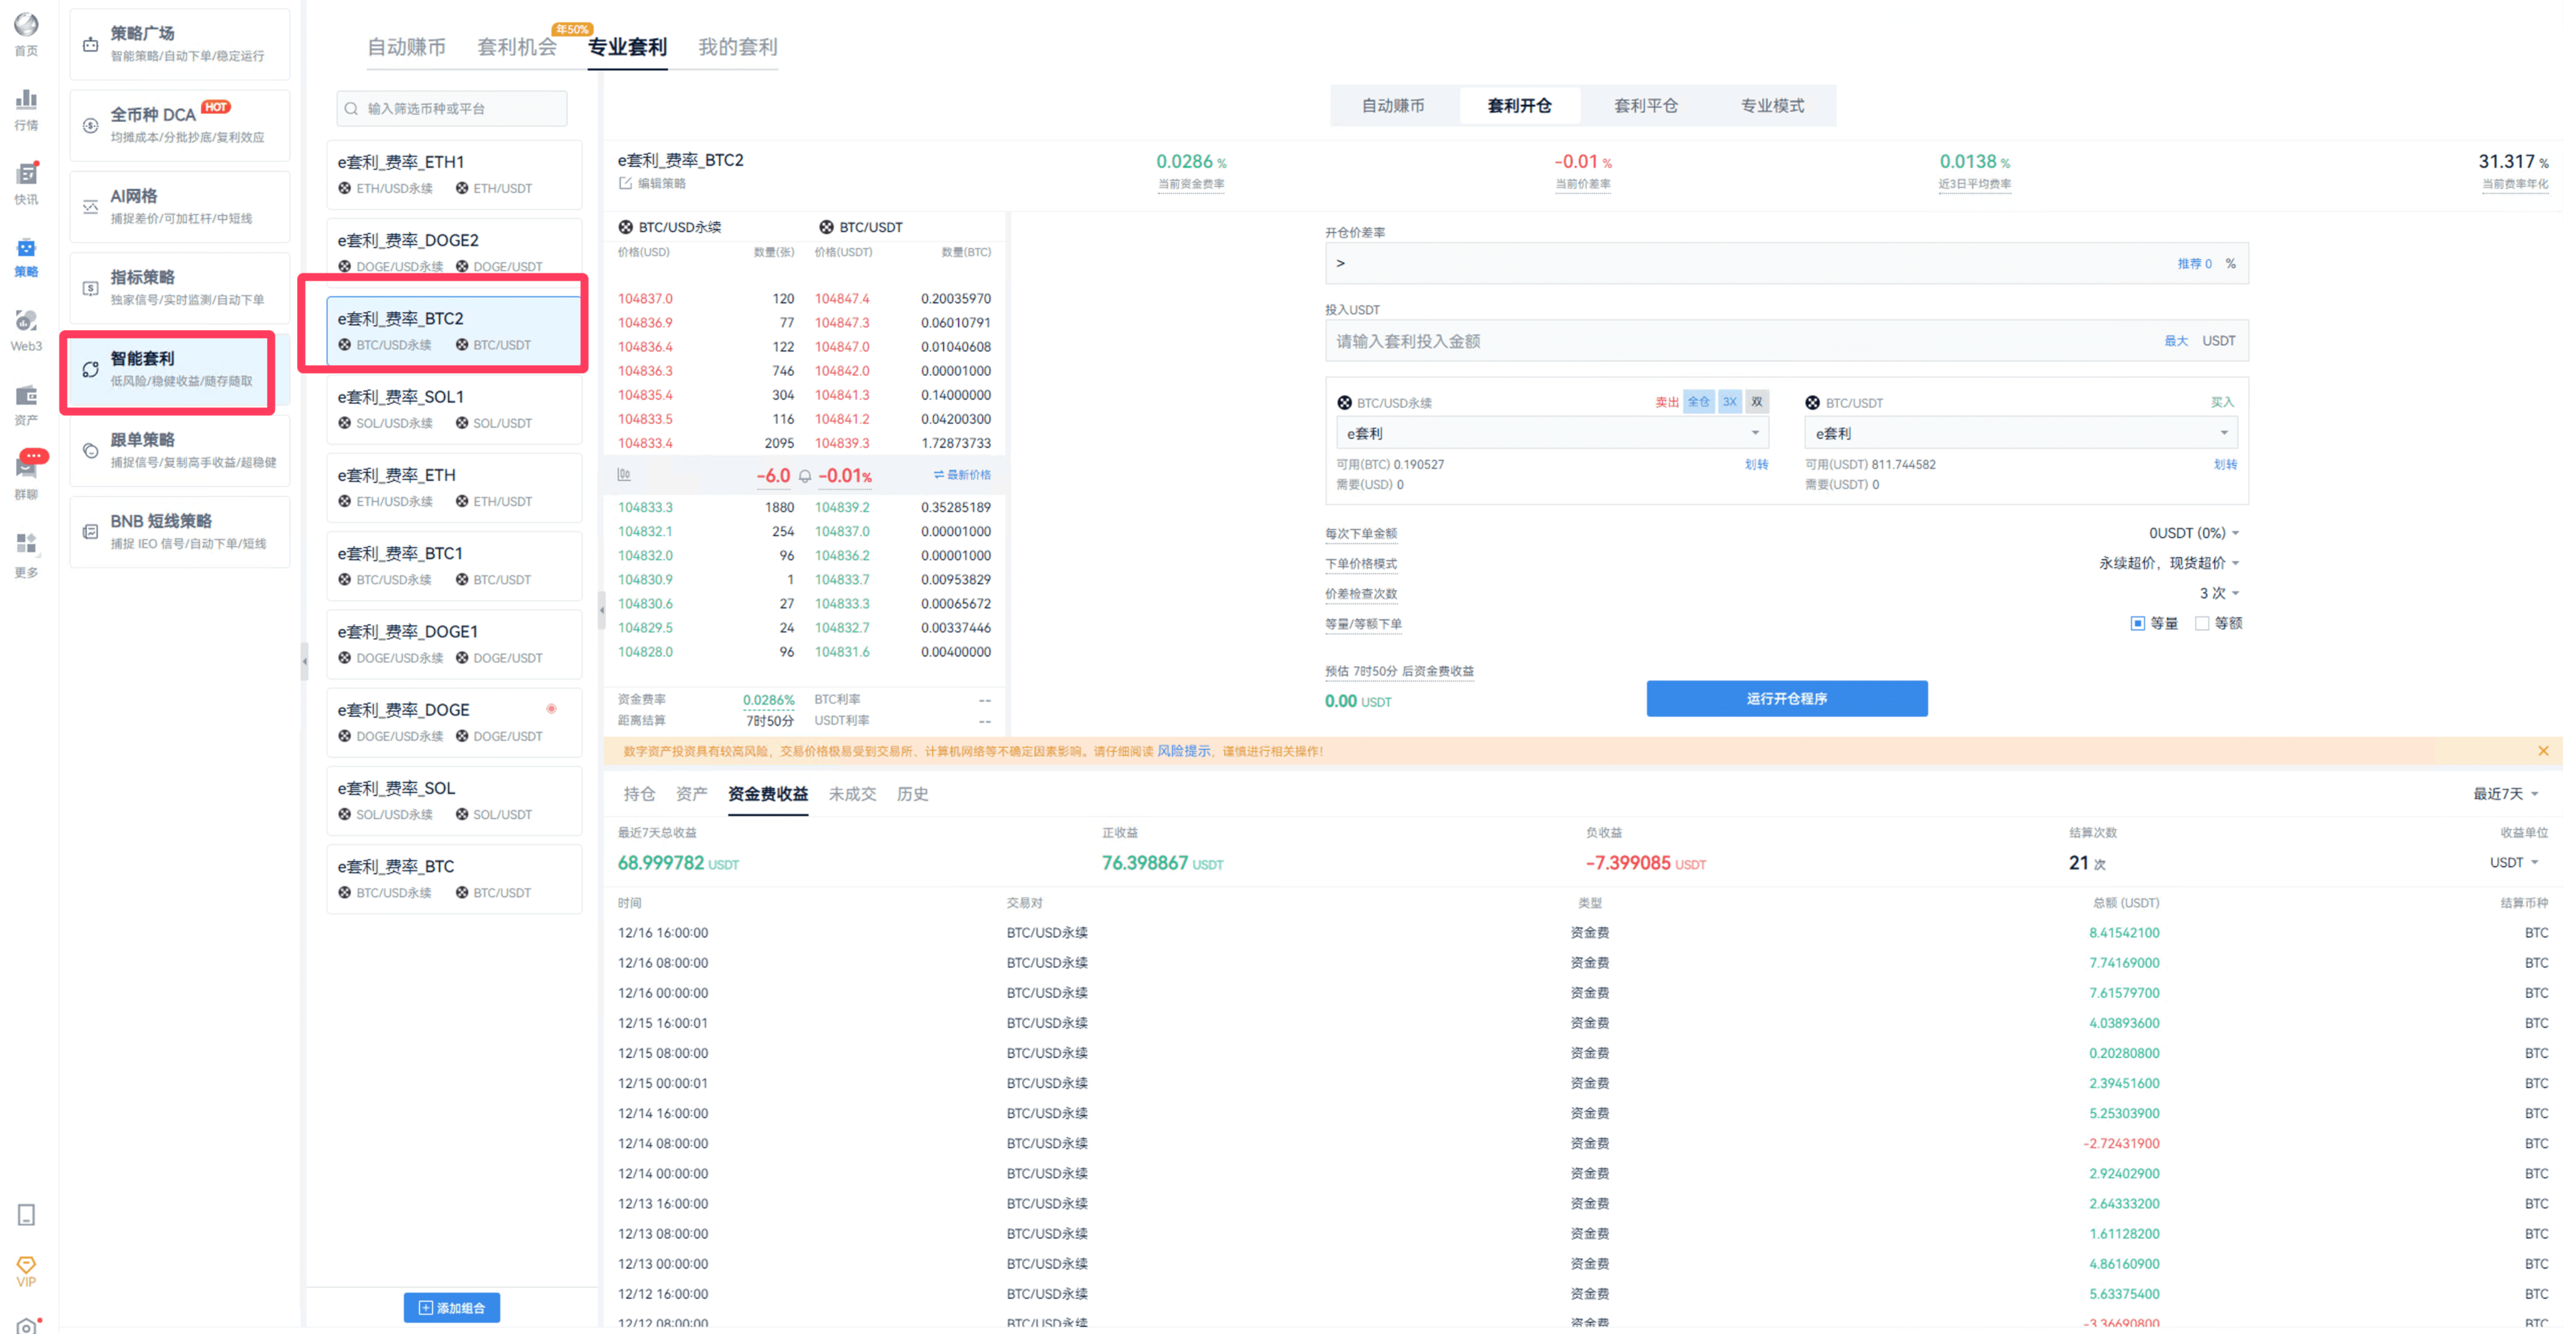
Task: Click the mobile device icon in the sidebar
Action: tap(26, 1215)
